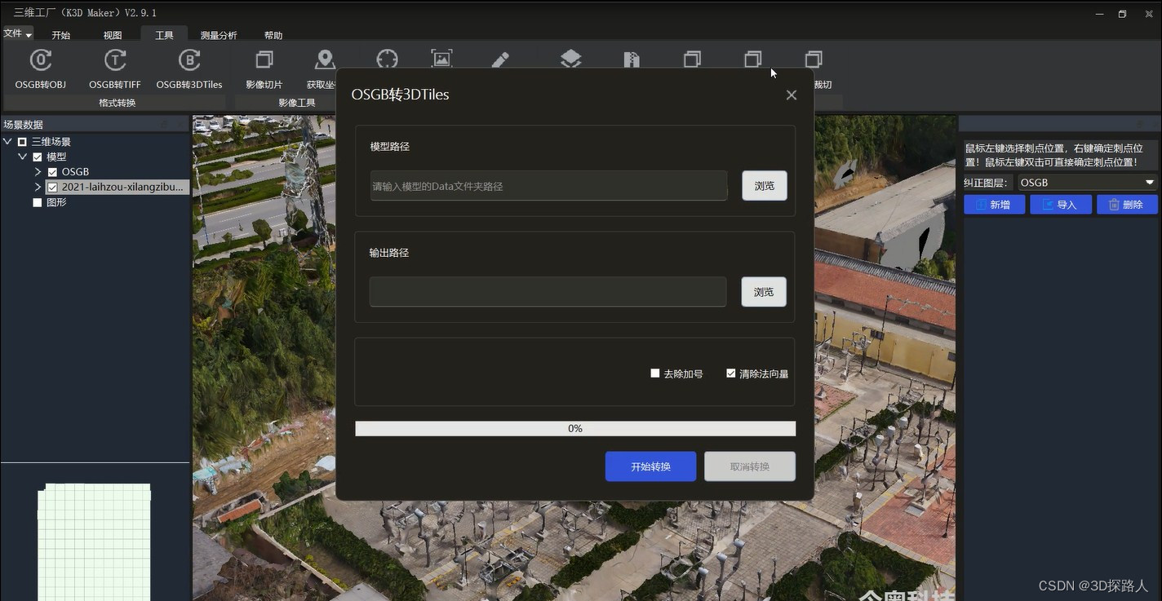1162x601 pixels.
Task: Select the 工具 ribbon tab
Action: tap(164, 35)
